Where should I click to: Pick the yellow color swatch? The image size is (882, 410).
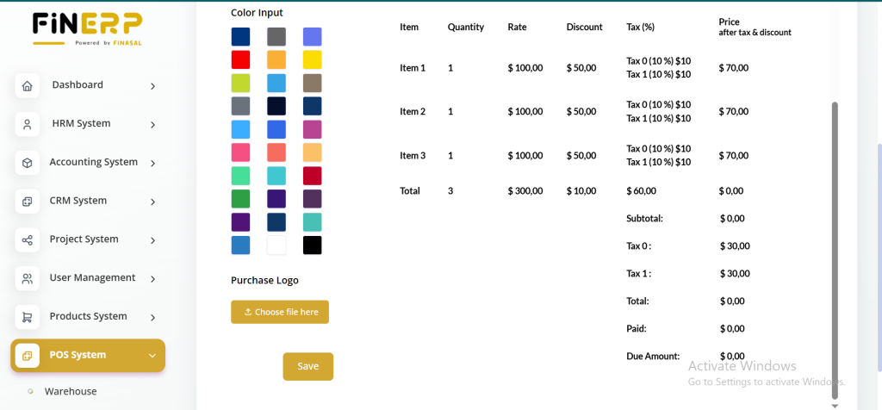click(312, 59)
